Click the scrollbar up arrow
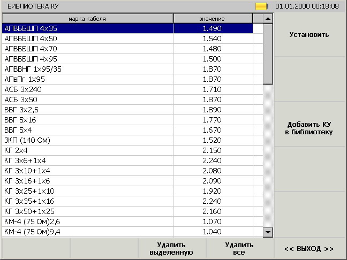 [x=268, y=19]
